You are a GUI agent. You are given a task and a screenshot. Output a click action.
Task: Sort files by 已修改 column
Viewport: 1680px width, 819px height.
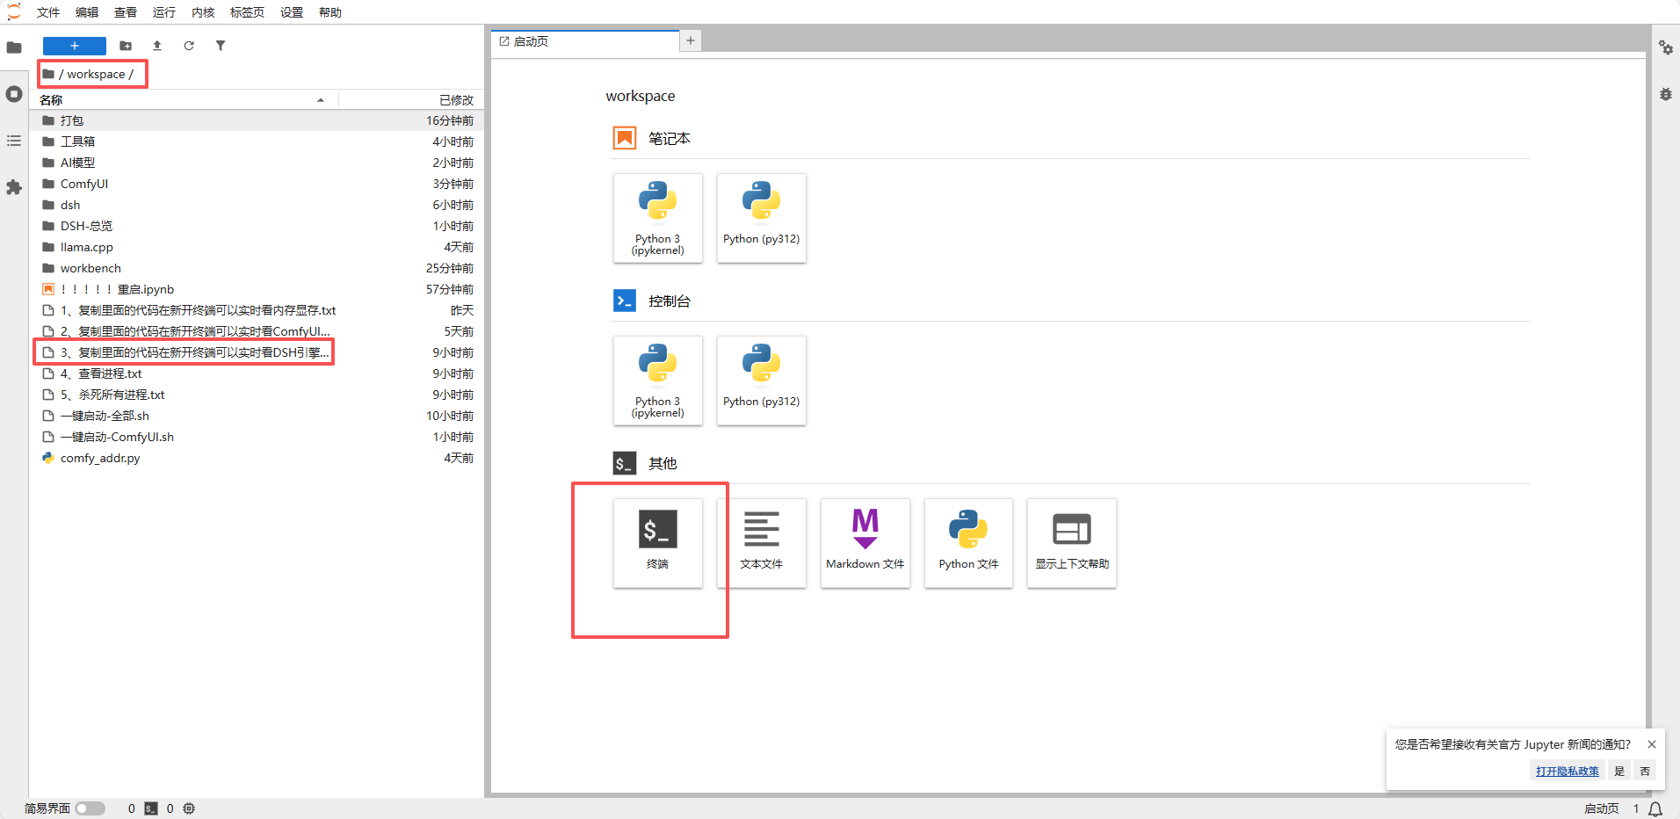click(x=409, y=100)
